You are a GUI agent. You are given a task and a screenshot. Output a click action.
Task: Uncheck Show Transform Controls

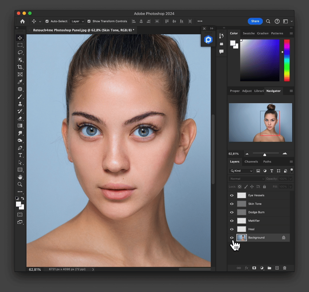89,21
